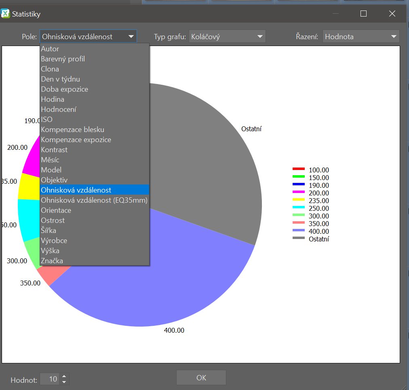Viewport: 409px width, 390px height.
Task: Click cyan 250.00 legend swatch
Action: coord(298,207)
